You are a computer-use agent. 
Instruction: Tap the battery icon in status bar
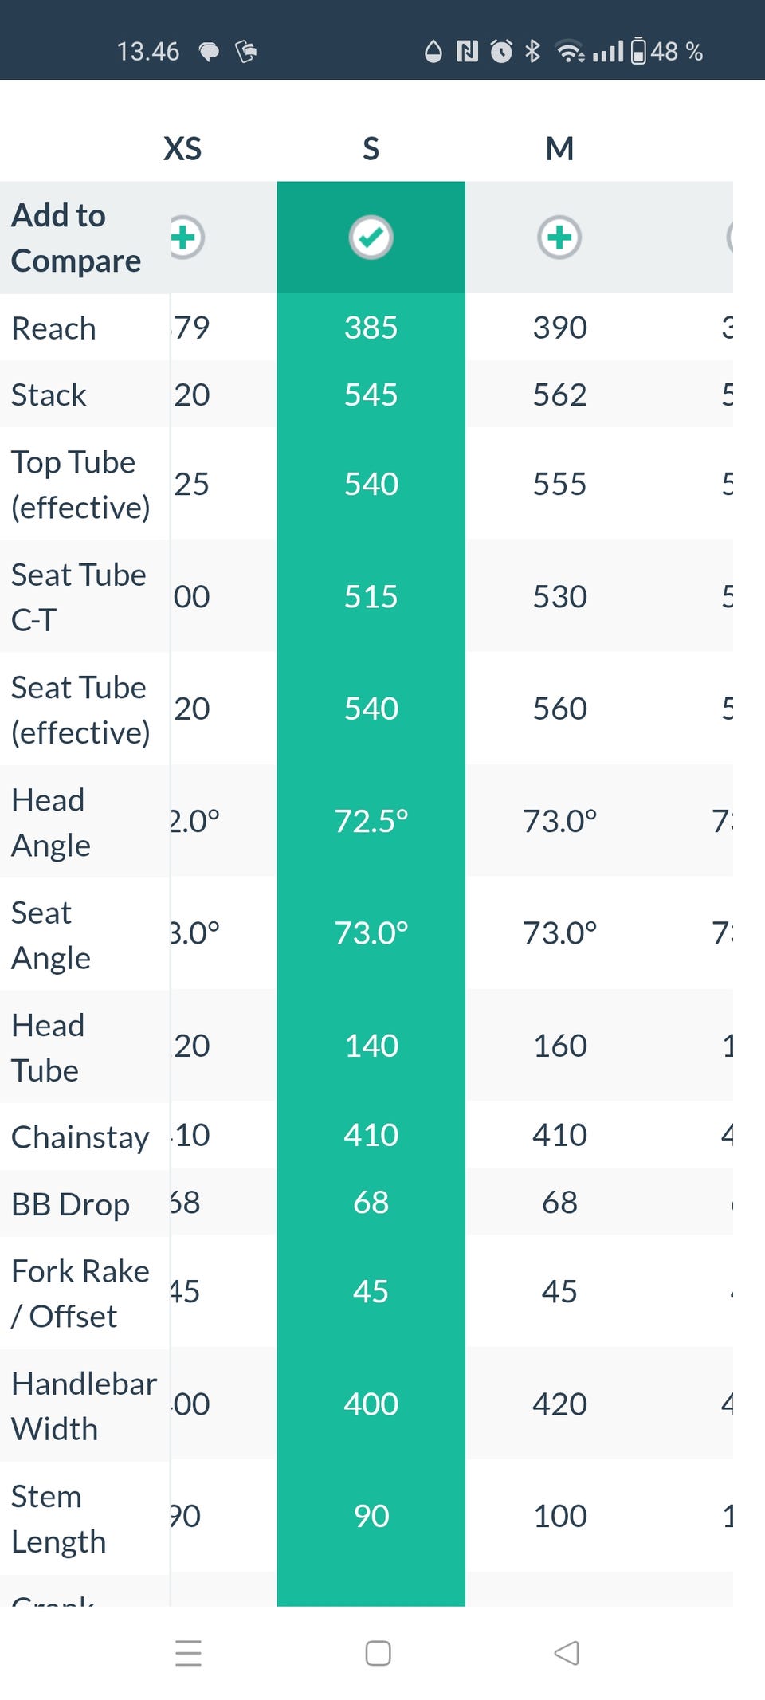[x=638, y=52]
